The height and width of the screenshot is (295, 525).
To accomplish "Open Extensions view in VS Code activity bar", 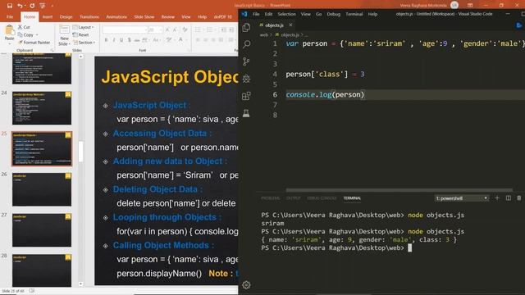I will 246,96.
